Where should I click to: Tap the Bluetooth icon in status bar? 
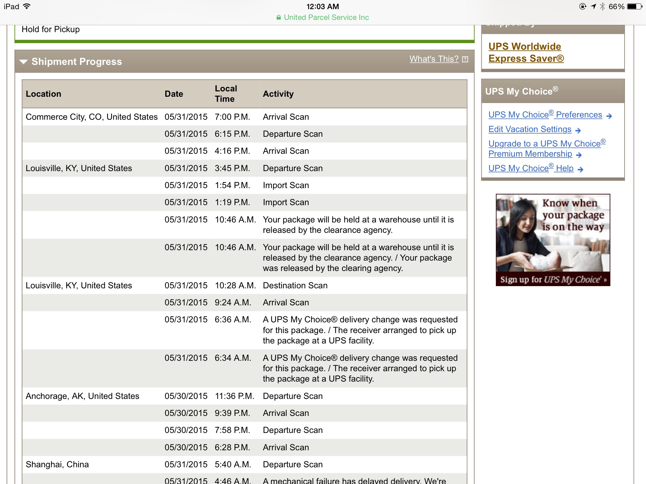click(602, 7)
